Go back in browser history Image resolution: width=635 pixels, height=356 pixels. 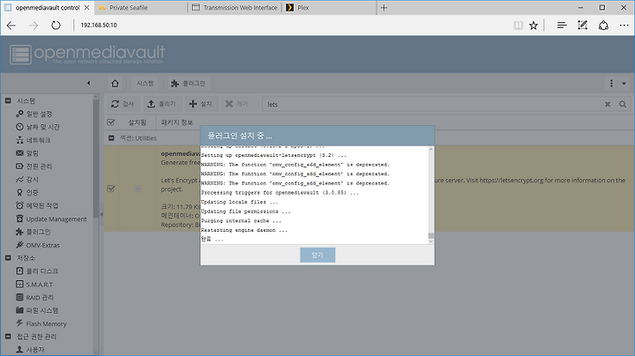(x=11, y=26)
